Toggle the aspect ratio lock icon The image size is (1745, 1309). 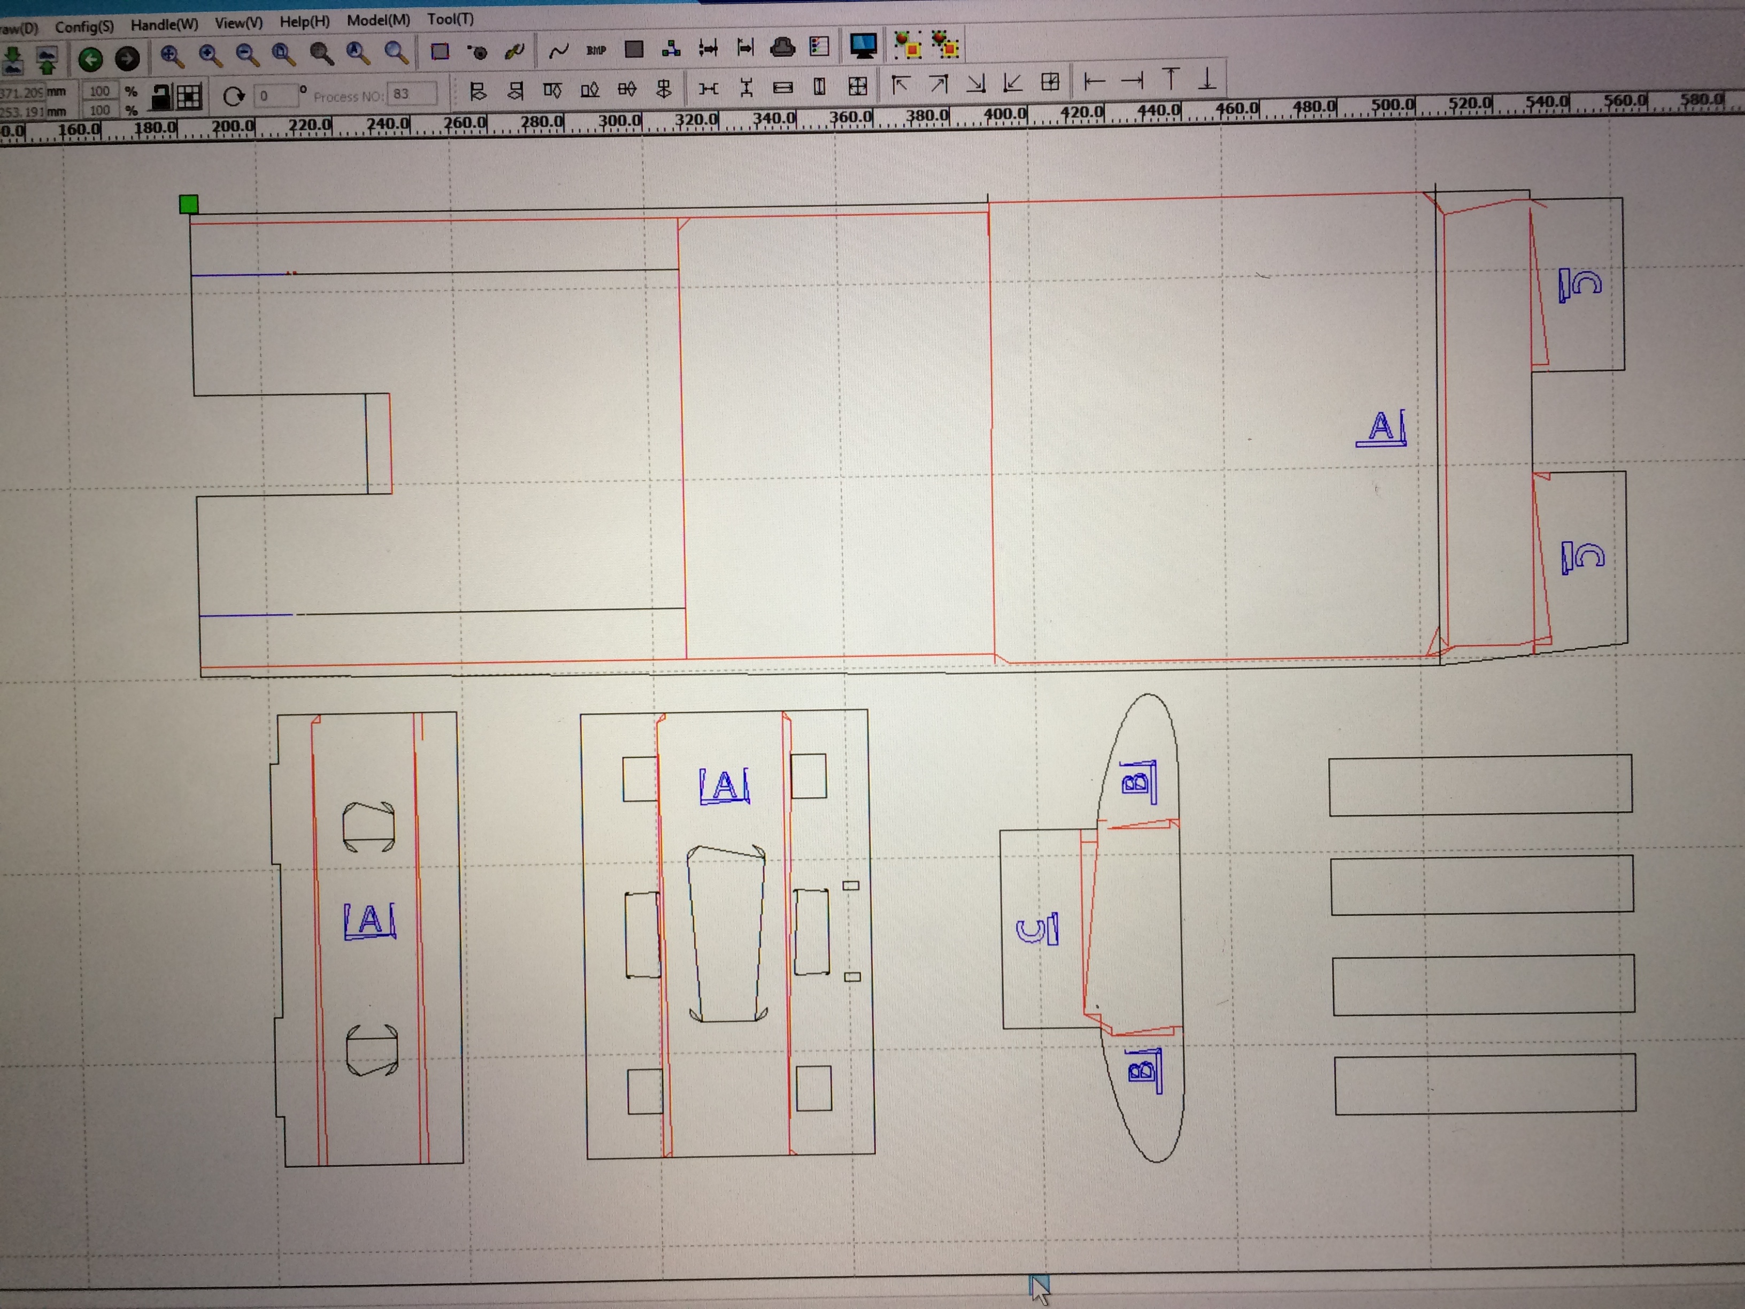click(160, 97)
